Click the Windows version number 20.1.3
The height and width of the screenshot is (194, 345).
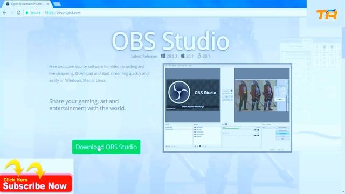click(172, 56)
